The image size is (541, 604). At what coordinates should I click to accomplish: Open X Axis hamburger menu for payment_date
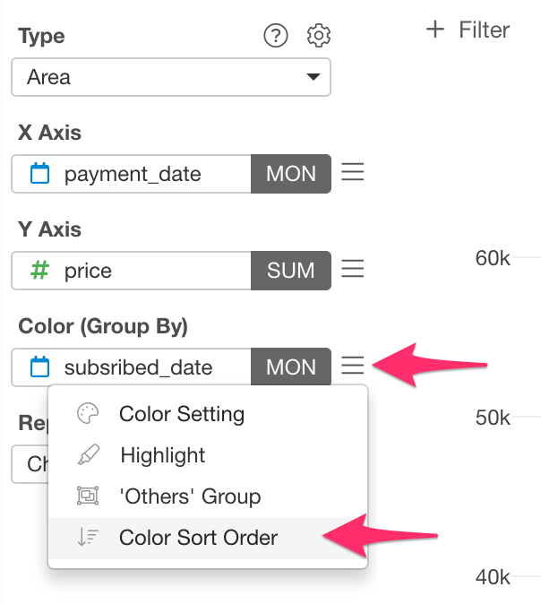pos(352,172)
